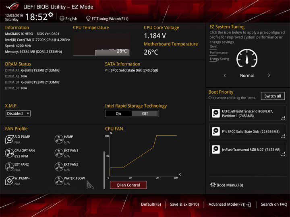Open Default(F5) option
Screen dimensions: 290x217
(x=151, y=204)
